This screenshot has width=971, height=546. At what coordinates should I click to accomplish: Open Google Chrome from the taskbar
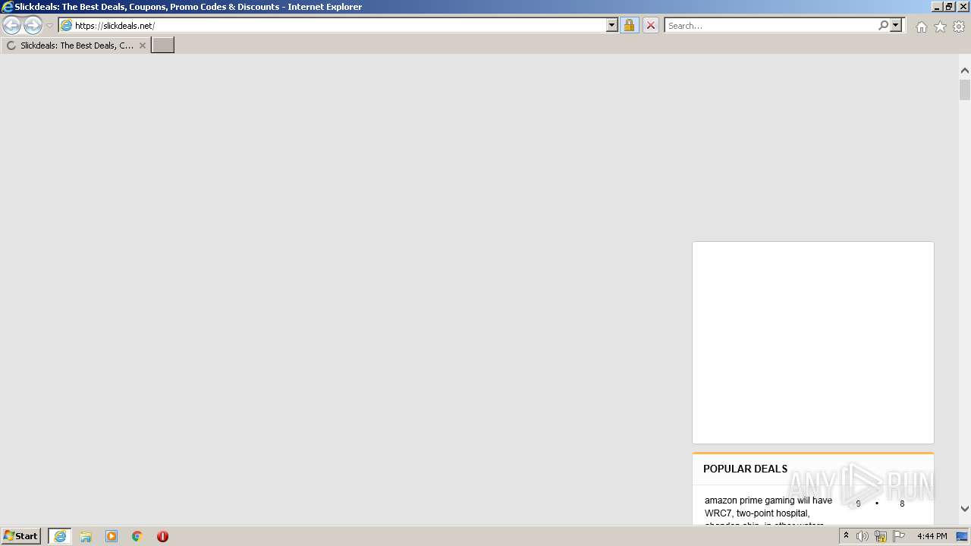pyautogui.click(x=137, y=536)
